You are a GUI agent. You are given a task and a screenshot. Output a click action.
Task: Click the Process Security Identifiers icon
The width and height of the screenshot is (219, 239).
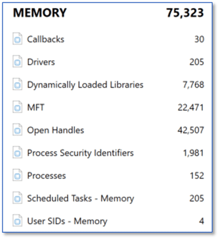point(17,152)
